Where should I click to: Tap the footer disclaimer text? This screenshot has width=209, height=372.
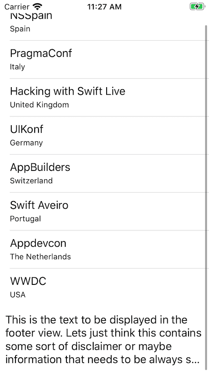coord(103,340)
